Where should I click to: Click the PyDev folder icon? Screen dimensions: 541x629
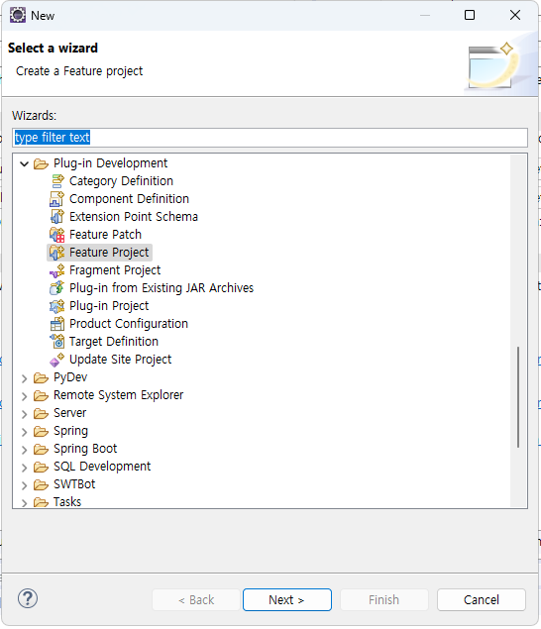[41, 377]
